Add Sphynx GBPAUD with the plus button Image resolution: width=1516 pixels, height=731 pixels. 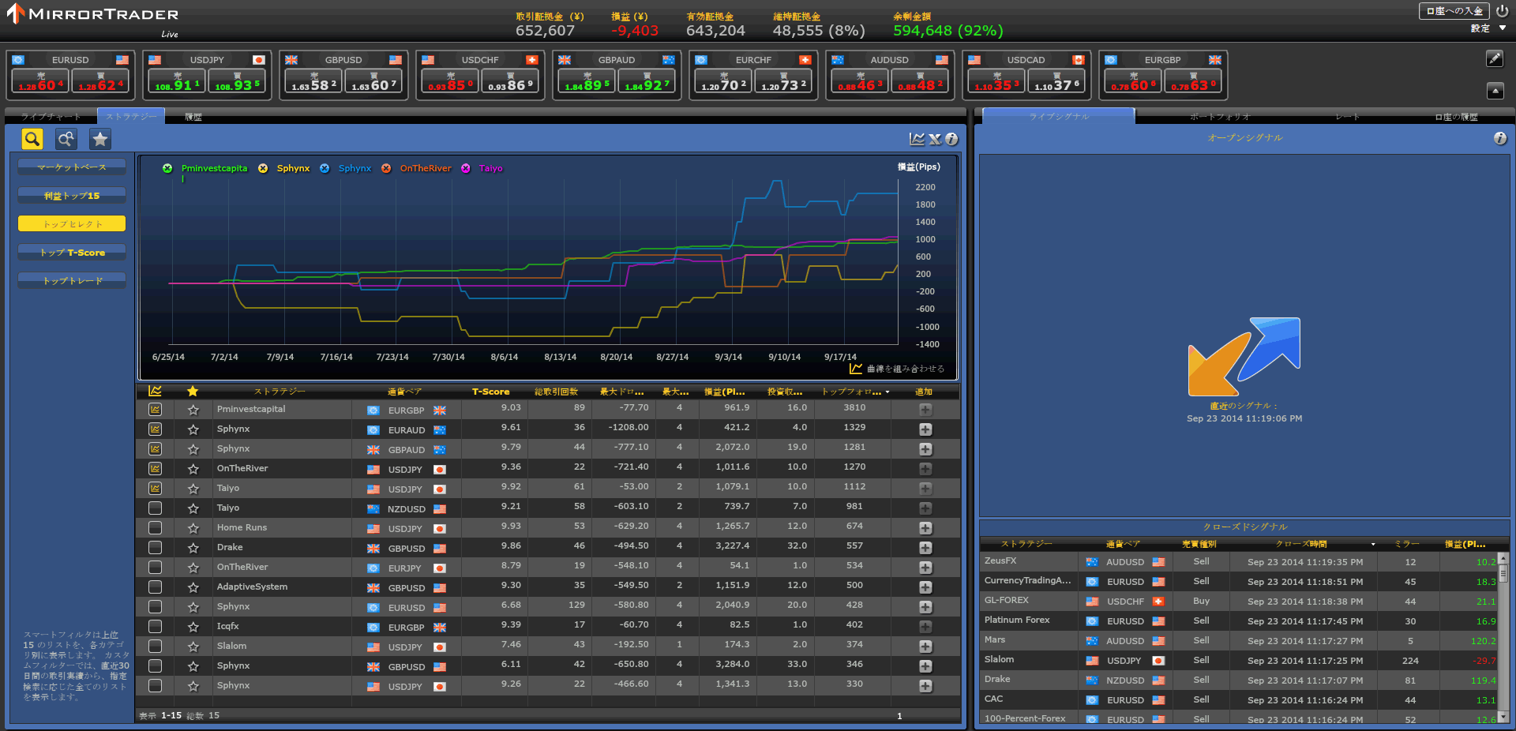[925, 449]
